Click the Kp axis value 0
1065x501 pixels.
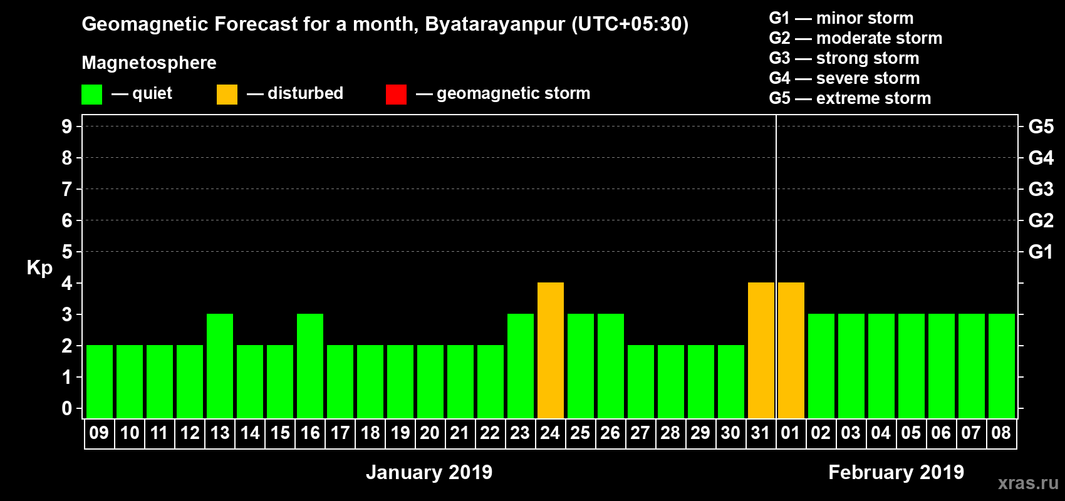tap(67, 408)
